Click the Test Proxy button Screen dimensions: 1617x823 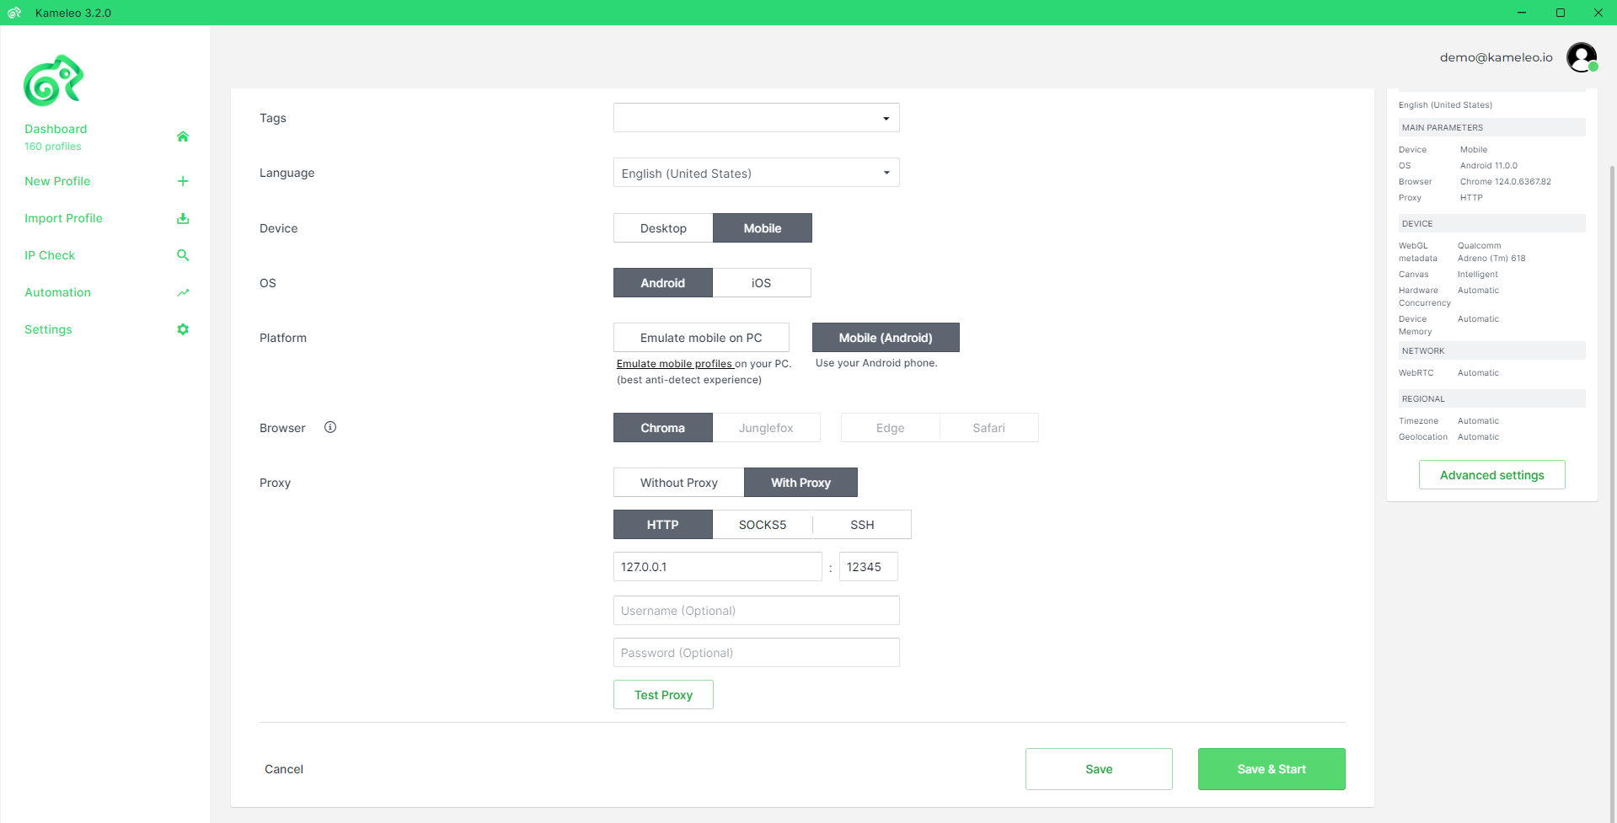[663, 695]
